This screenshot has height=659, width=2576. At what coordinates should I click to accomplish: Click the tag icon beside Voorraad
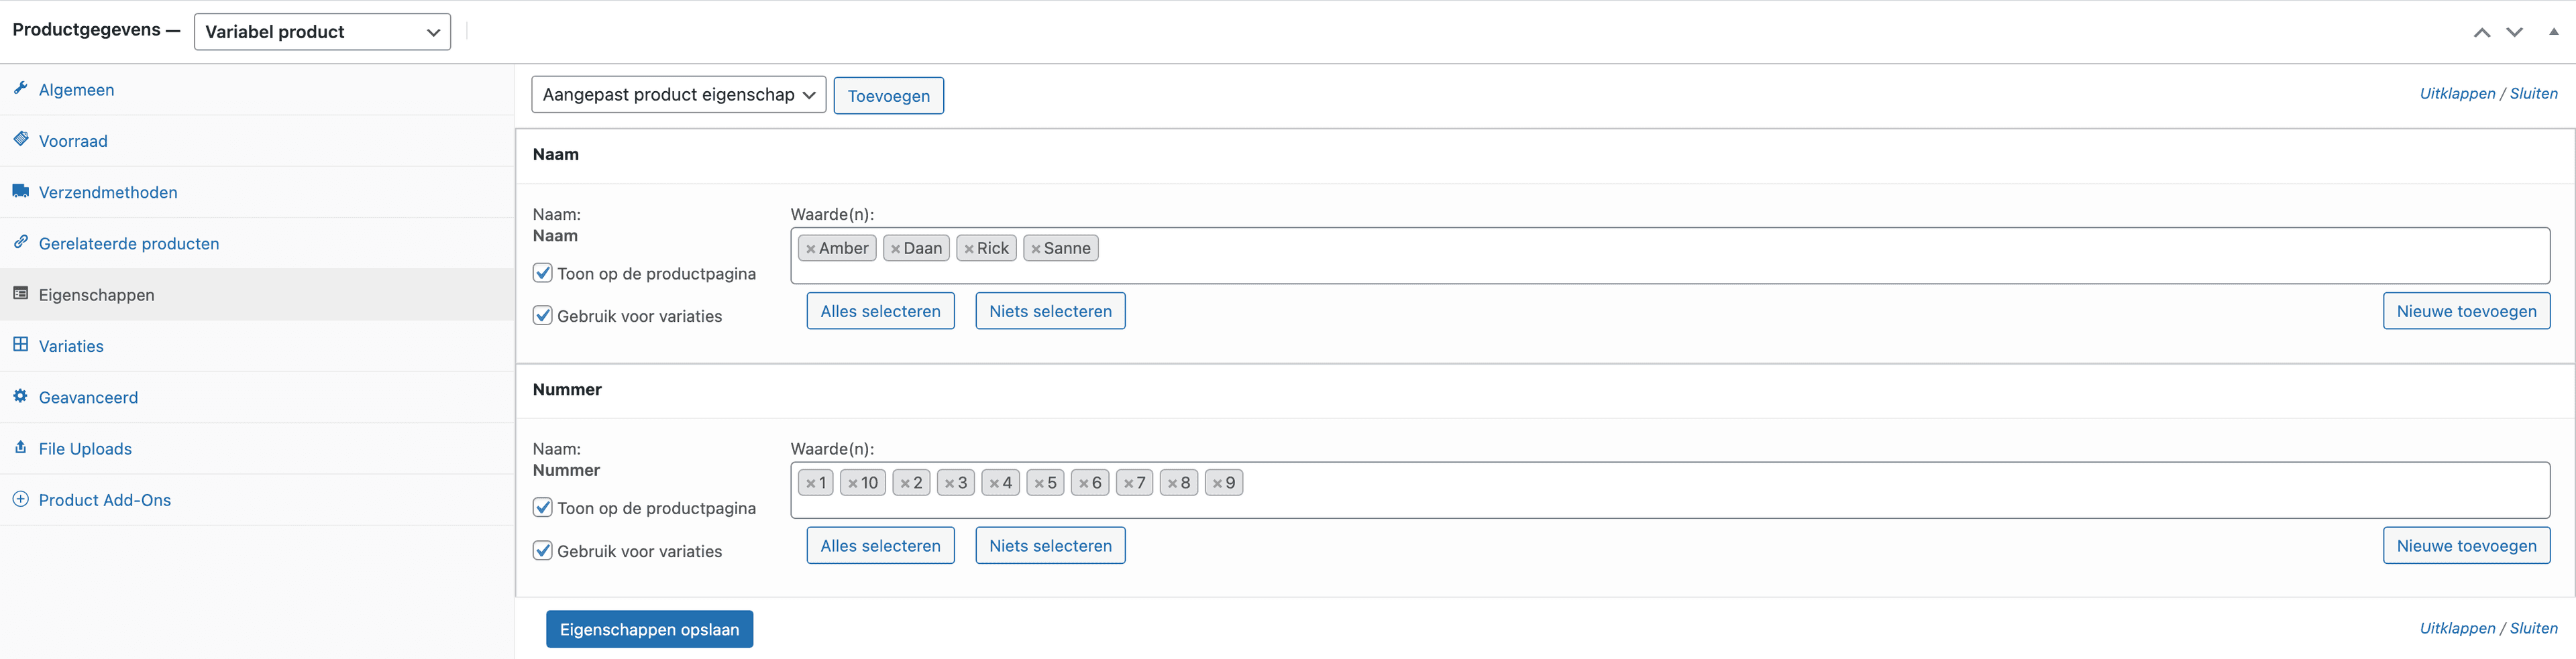20,139
